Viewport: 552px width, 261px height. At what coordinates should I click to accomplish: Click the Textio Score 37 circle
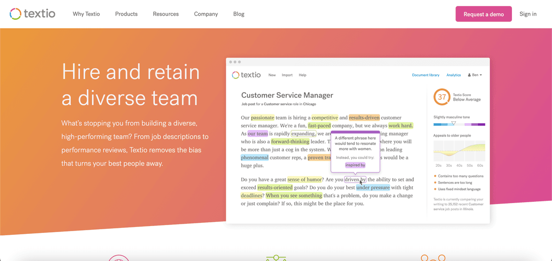(x=442, y=97)
